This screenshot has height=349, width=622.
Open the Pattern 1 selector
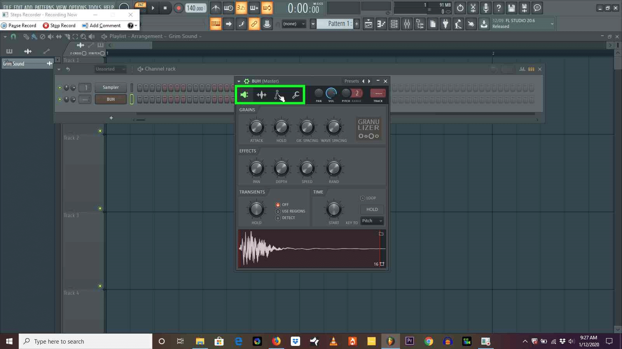click(x=334, y=24)
